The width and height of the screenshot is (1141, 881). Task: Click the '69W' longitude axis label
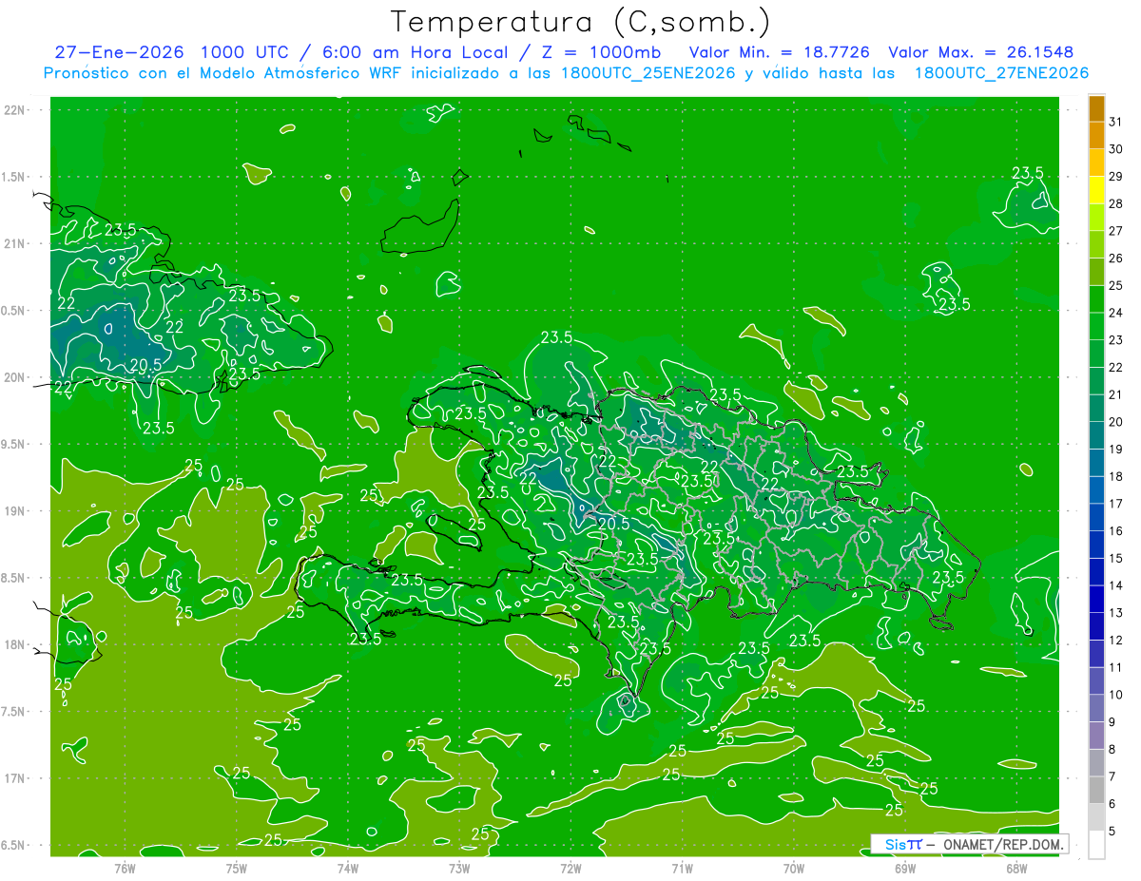(905, 868)
